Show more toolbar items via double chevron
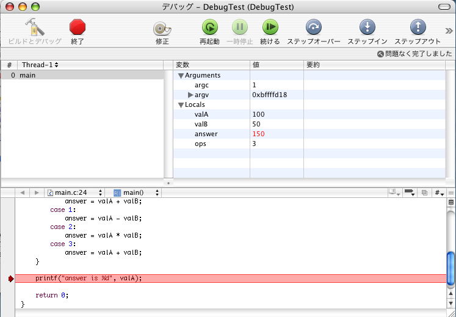456x317 pixels. click(449, 31)
